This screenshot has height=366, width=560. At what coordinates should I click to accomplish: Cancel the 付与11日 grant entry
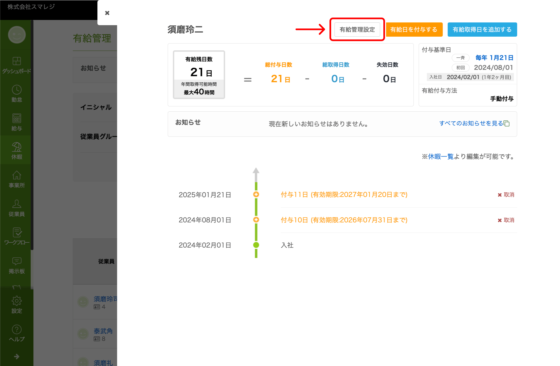506,195
